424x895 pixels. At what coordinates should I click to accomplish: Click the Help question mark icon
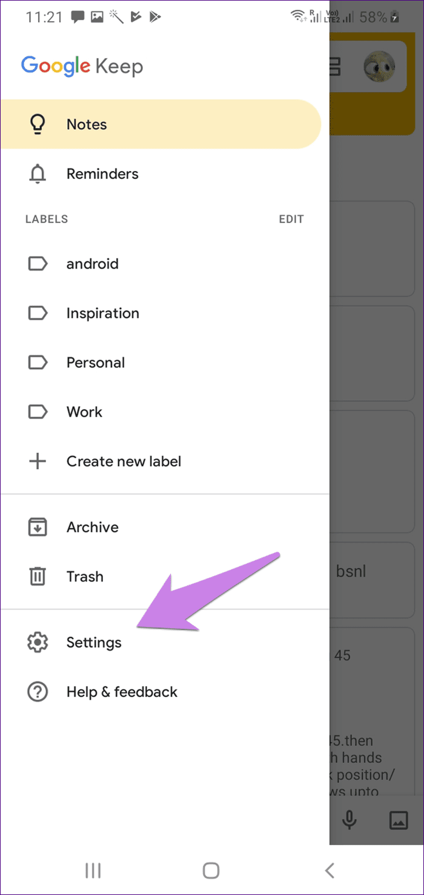[38, 692]
